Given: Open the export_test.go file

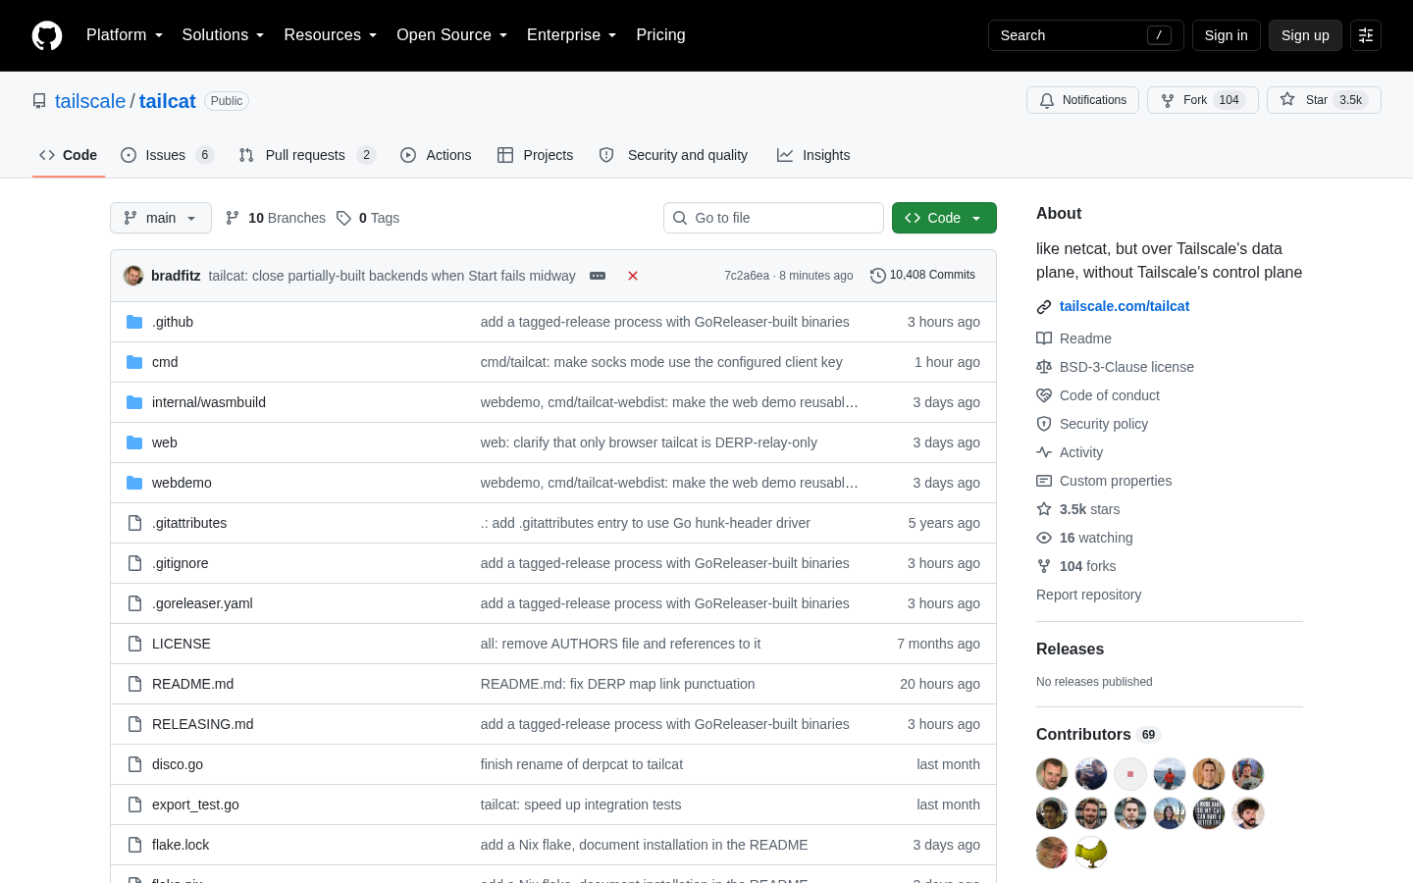Looking at the screenshot, I should point(195,805).
